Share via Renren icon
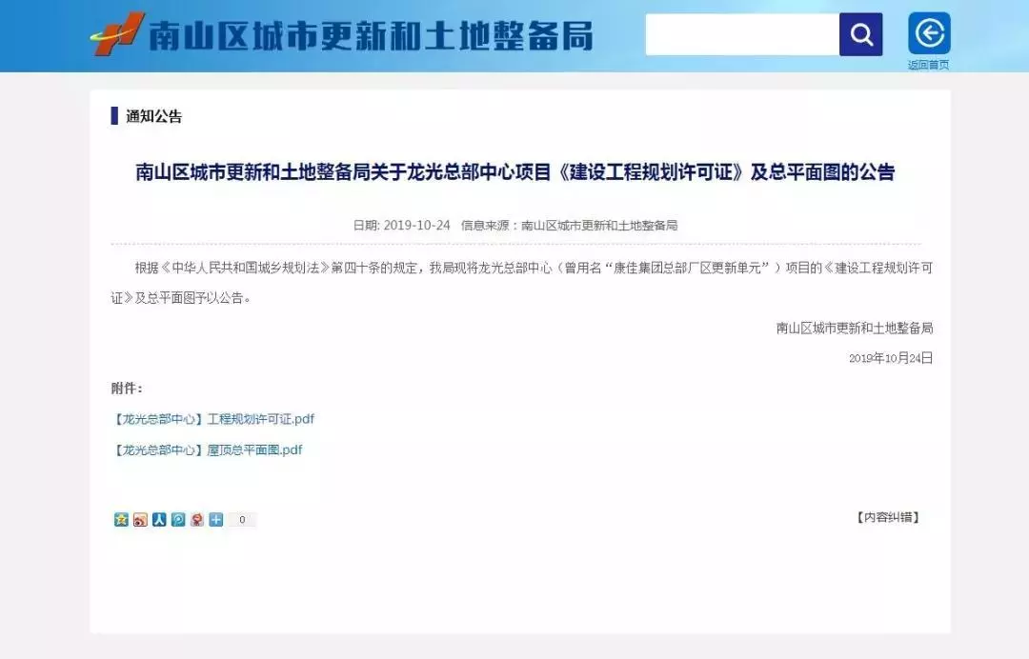This screenshot has width=1029, height=659. pos(159,520)
